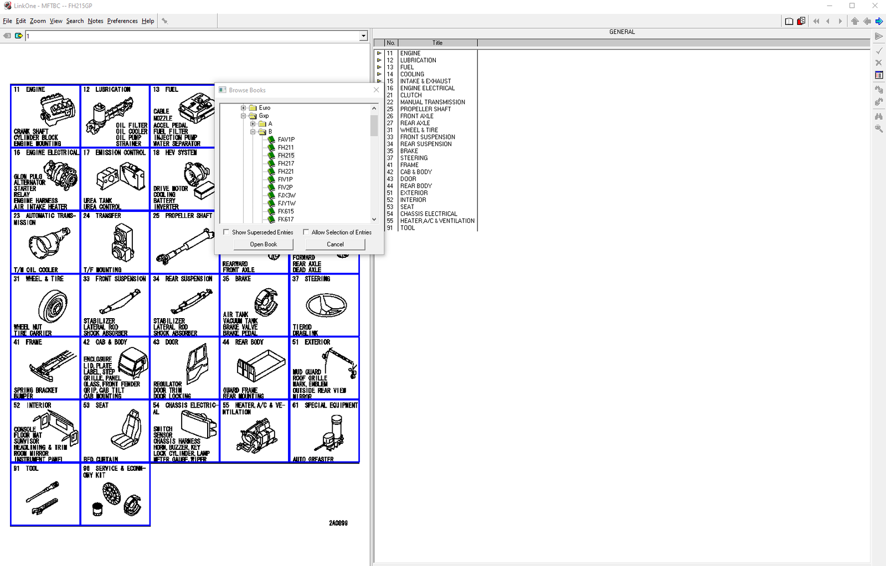
Task: Click the checkmark icon in right sidebar
Action: (x=879, y=50)
